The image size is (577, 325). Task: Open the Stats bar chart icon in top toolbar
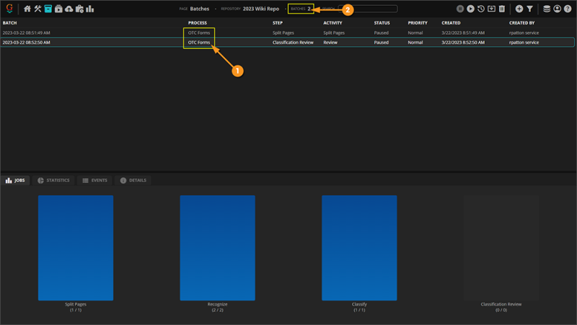pyautogui.click(x=90, y=9)
